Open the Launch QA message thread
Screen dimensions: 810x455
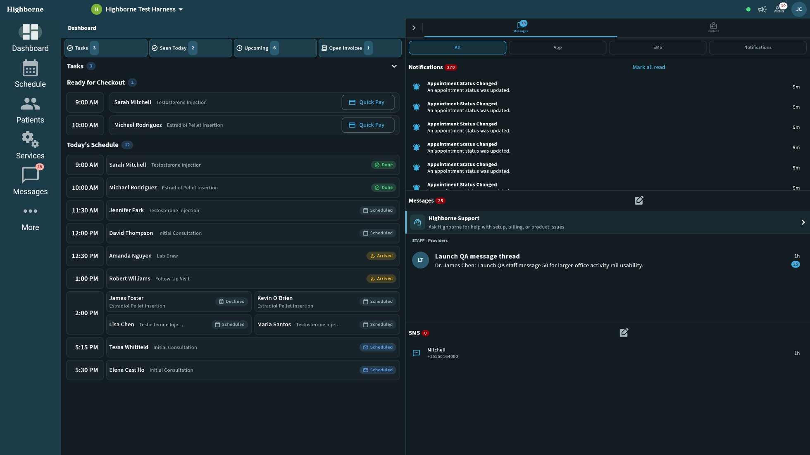click(x=607, y=260)
